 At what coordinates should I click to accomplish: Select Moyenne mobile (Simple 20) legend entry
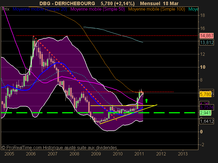click(x=40, y=9)
